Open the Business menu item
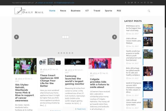Image resolution: width=166 pixels, height=111 pixels. coord(76,11)
